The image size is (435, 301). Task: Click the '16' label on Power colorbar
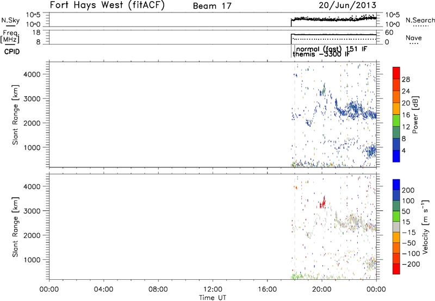point(406,115)
